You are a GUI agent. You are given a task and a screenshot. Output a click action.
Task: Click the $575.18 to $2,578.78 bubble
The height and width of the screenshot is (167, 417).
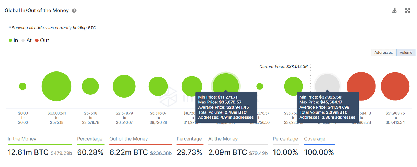tap(90, 86)
